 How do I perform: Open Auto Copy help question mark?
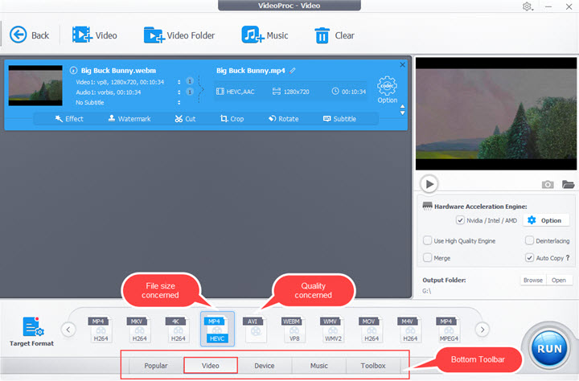(x=568, y=258)
